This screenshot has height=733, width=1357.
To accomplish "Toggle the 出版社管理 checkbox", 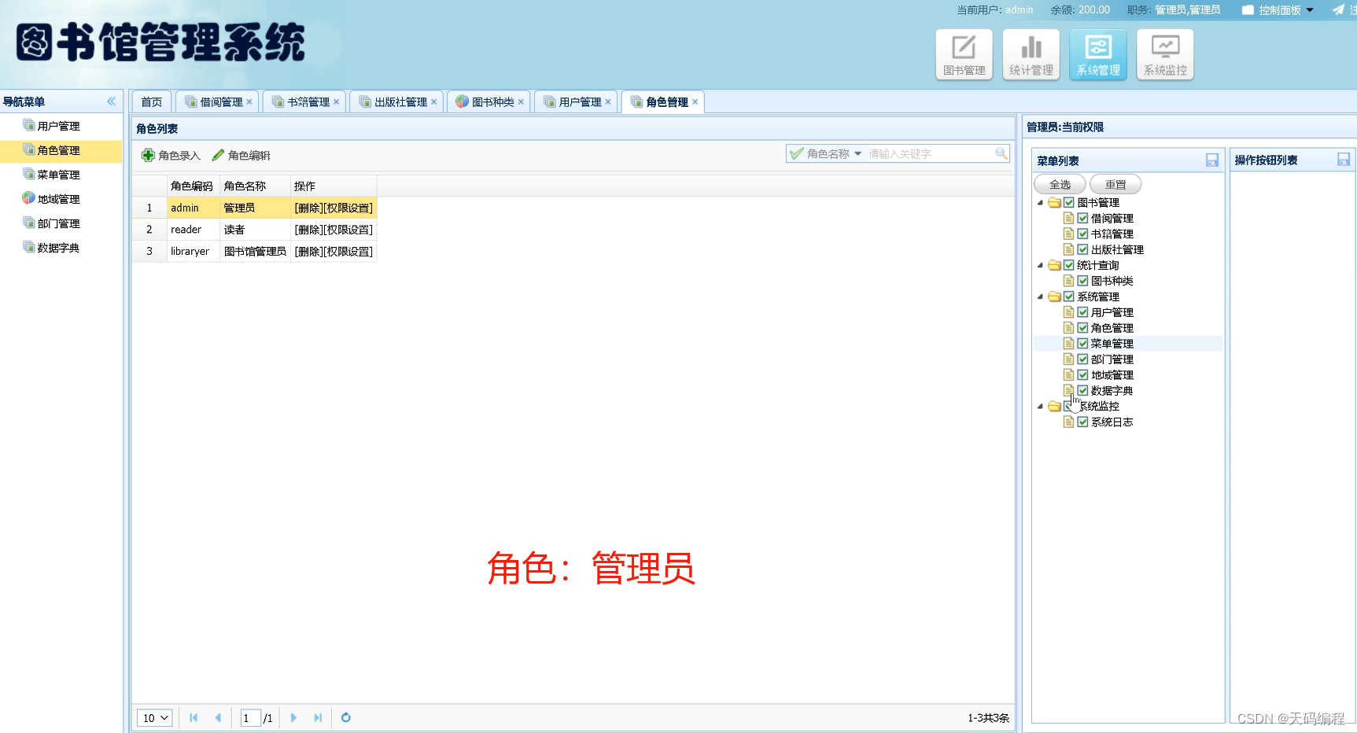I will point(1083,249).
